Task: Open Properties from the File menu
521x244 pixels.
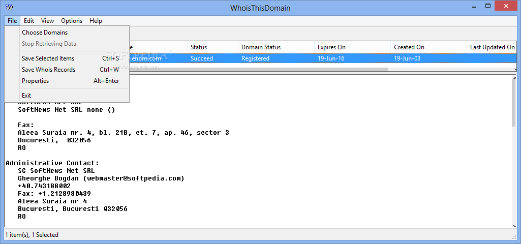Action: point(67,81)
